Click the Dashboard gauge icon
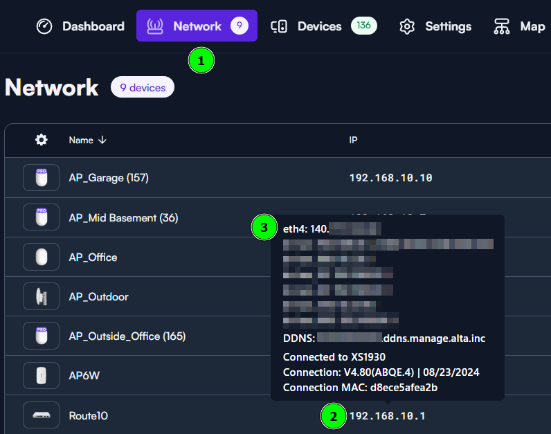This screenshot has width=551, height=434. coord(44,26)
